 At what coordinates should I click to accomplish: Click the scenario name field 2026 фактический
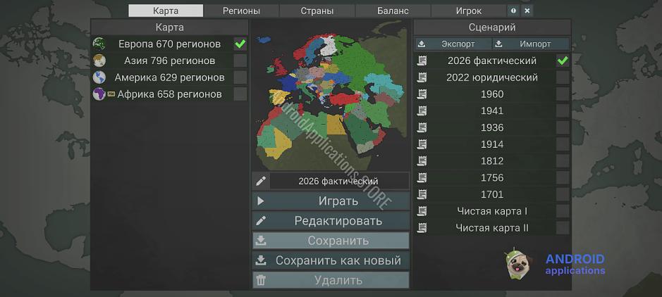coord(339,181)
